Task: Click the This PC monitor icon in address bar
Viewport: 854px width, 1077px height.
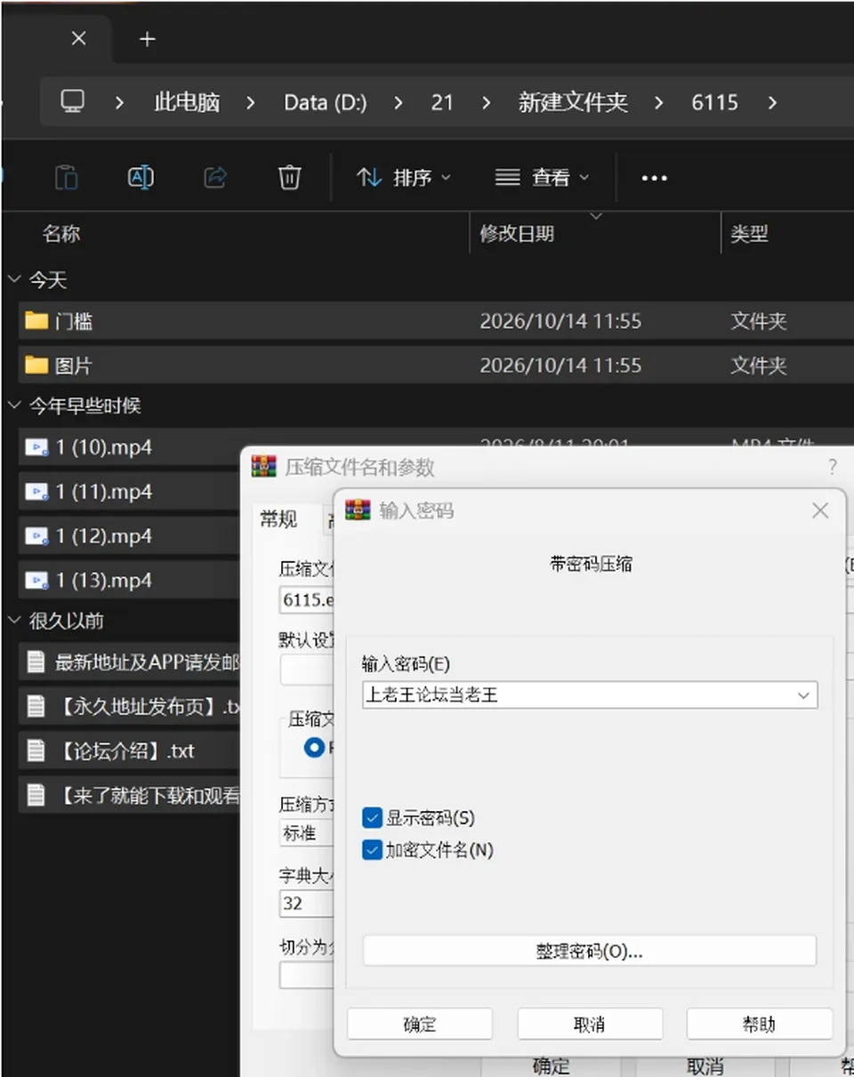Action: pos(72,101)
